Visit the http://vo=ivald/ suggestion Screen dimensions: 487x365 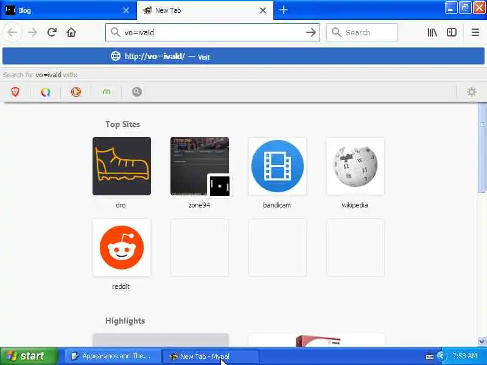243,56
